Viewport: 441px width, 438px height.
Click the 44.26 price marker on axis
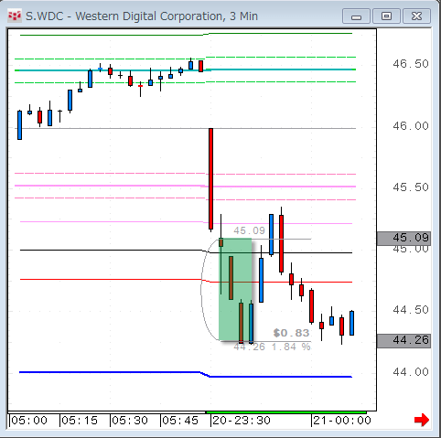point(403,341)
